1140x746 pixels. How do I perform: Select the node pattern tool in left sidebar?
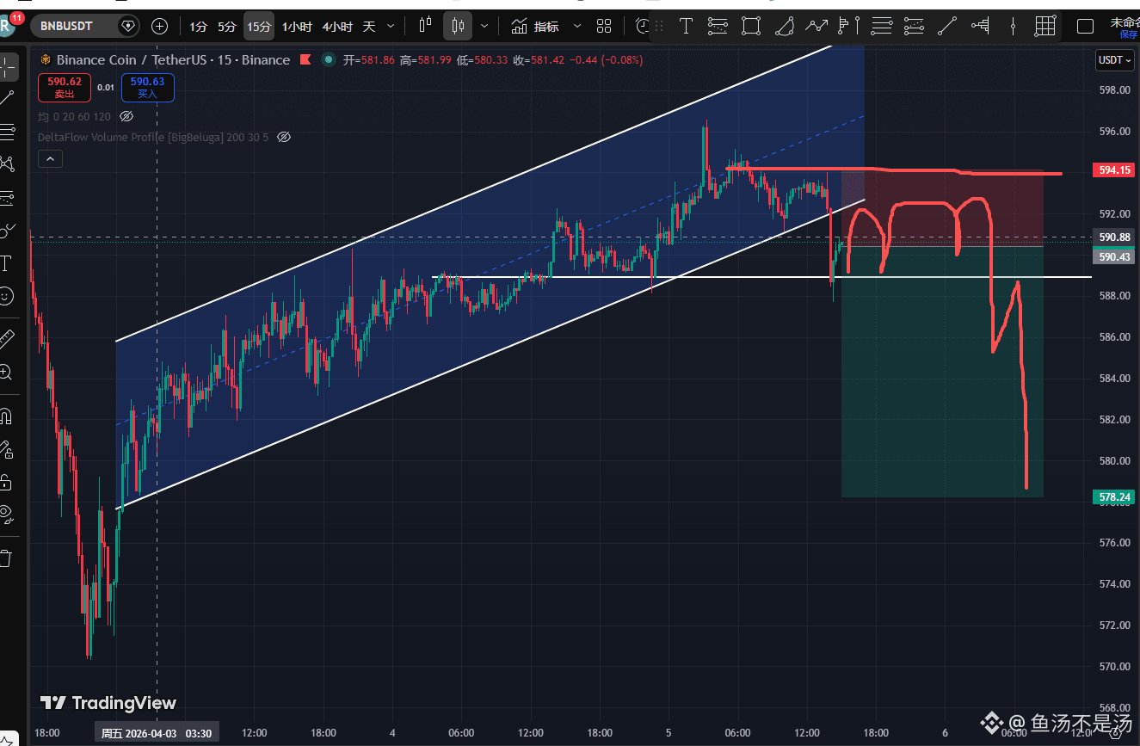tap(7, 164)
